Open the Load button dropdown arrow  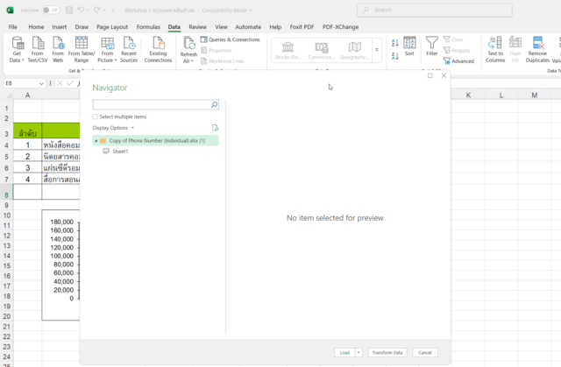click(359, 353)
